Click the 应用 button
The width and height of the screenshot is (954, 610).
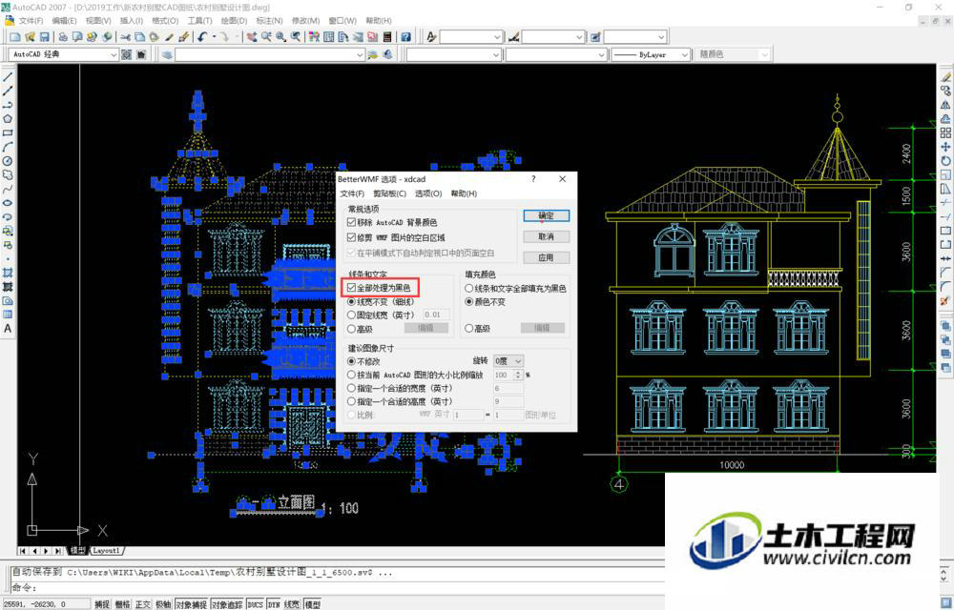pyautogui.click(x=547, y=257)
